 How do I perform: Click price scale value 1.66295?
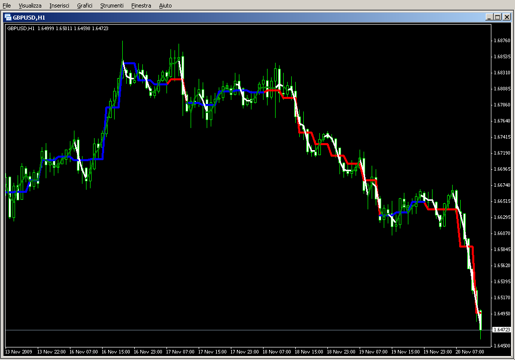pyautogui.click(x=502, y=217)
